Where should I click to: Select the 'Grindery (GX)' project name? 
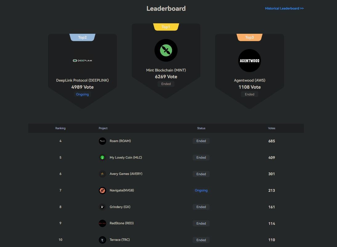click(x=120, y=207)
